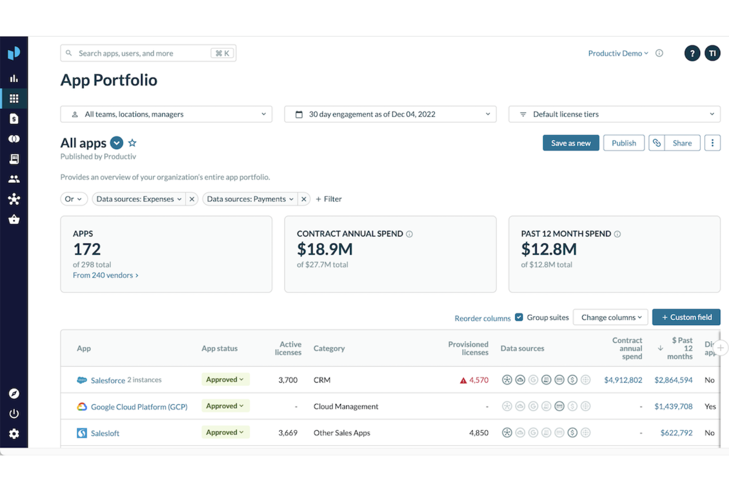Viewport: 729px width, 486px height.
Task: Click the Save as new button
Action: coord(571,143)
